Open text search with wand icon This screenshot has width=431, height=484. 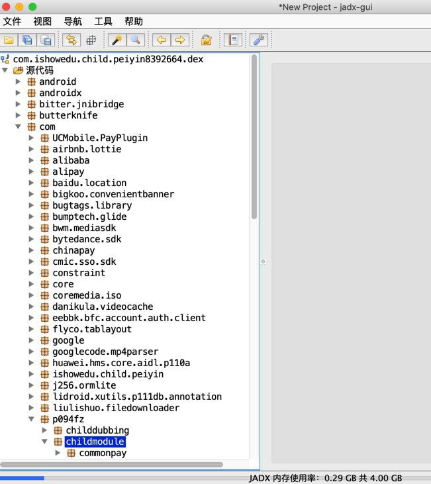[117, 40]
